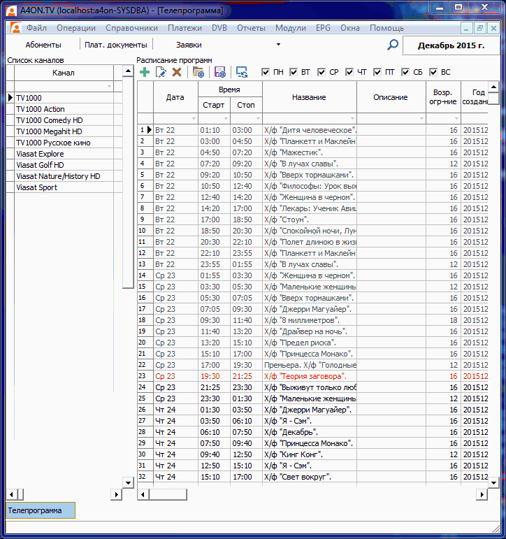Click the save schedule disk icon
Screen dimensions: 506x539
(x=220, y=72)
